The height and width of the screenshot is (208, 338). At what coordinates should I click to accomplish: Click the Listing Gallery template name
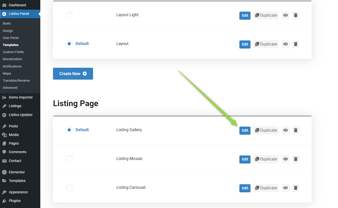point(129,130)
